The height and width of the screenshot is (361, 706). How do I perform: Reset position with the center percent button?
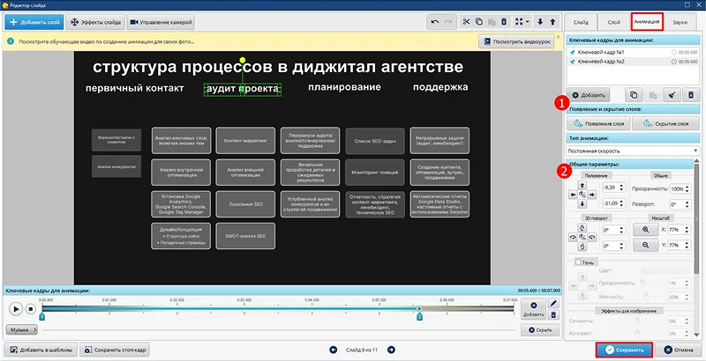pos(582,195)
